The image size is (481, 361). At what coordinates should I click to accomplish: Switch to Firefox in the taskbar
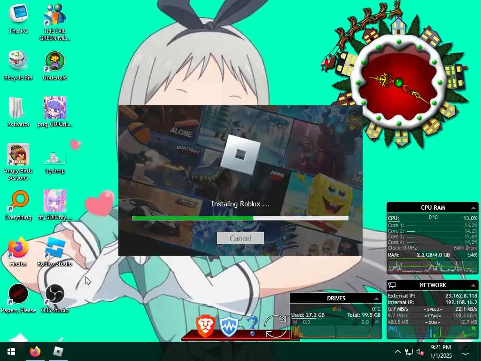coord(35,352)
